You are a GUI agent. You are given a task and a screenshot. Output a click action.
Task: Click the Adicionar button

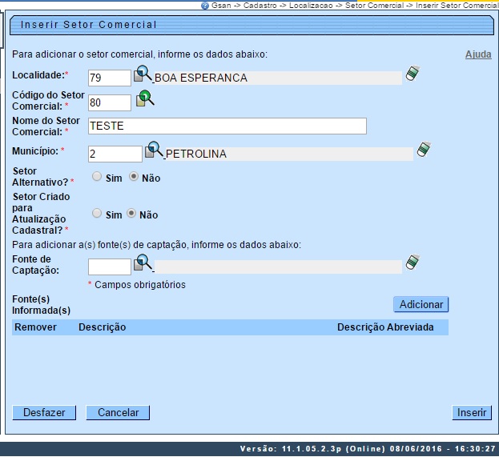[421, 304]
